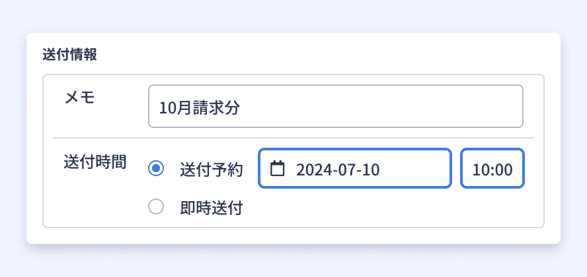The height and width of the screenshot is (277, 587).
Task: Click the 送付時間 field label
Action: click(95, 163)
